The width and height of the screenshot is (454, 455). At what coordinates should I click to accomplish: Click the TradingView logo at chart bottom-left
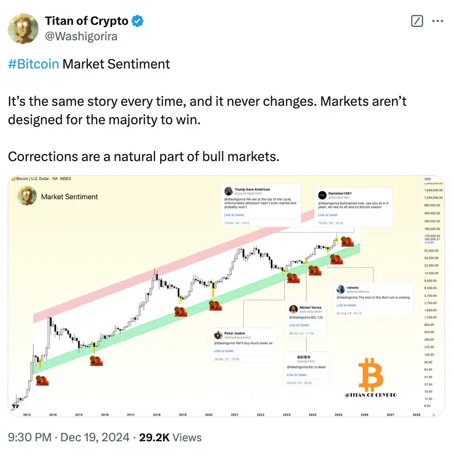[x=15, y=406]
